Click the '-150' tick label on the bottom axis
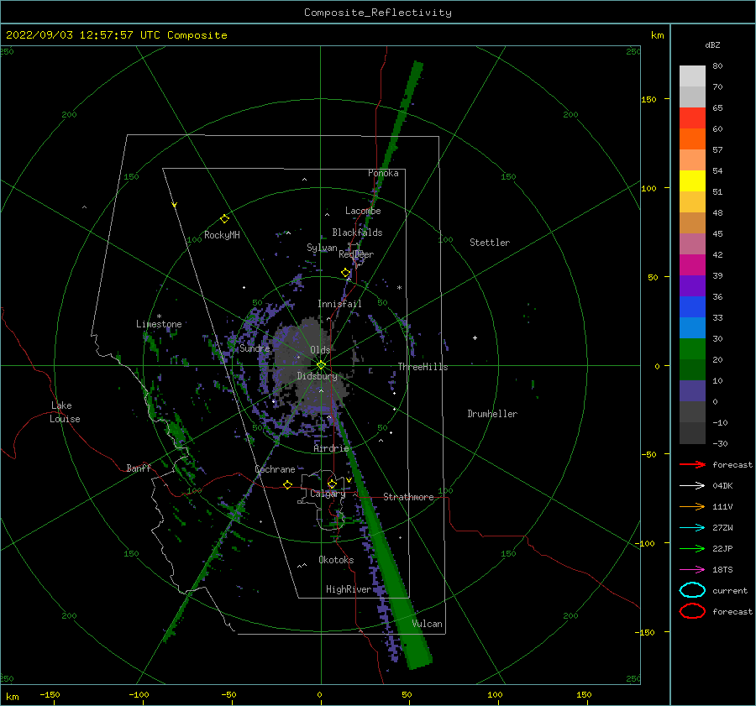Viewport: 756px width, 706px height. tap(50, 694)
